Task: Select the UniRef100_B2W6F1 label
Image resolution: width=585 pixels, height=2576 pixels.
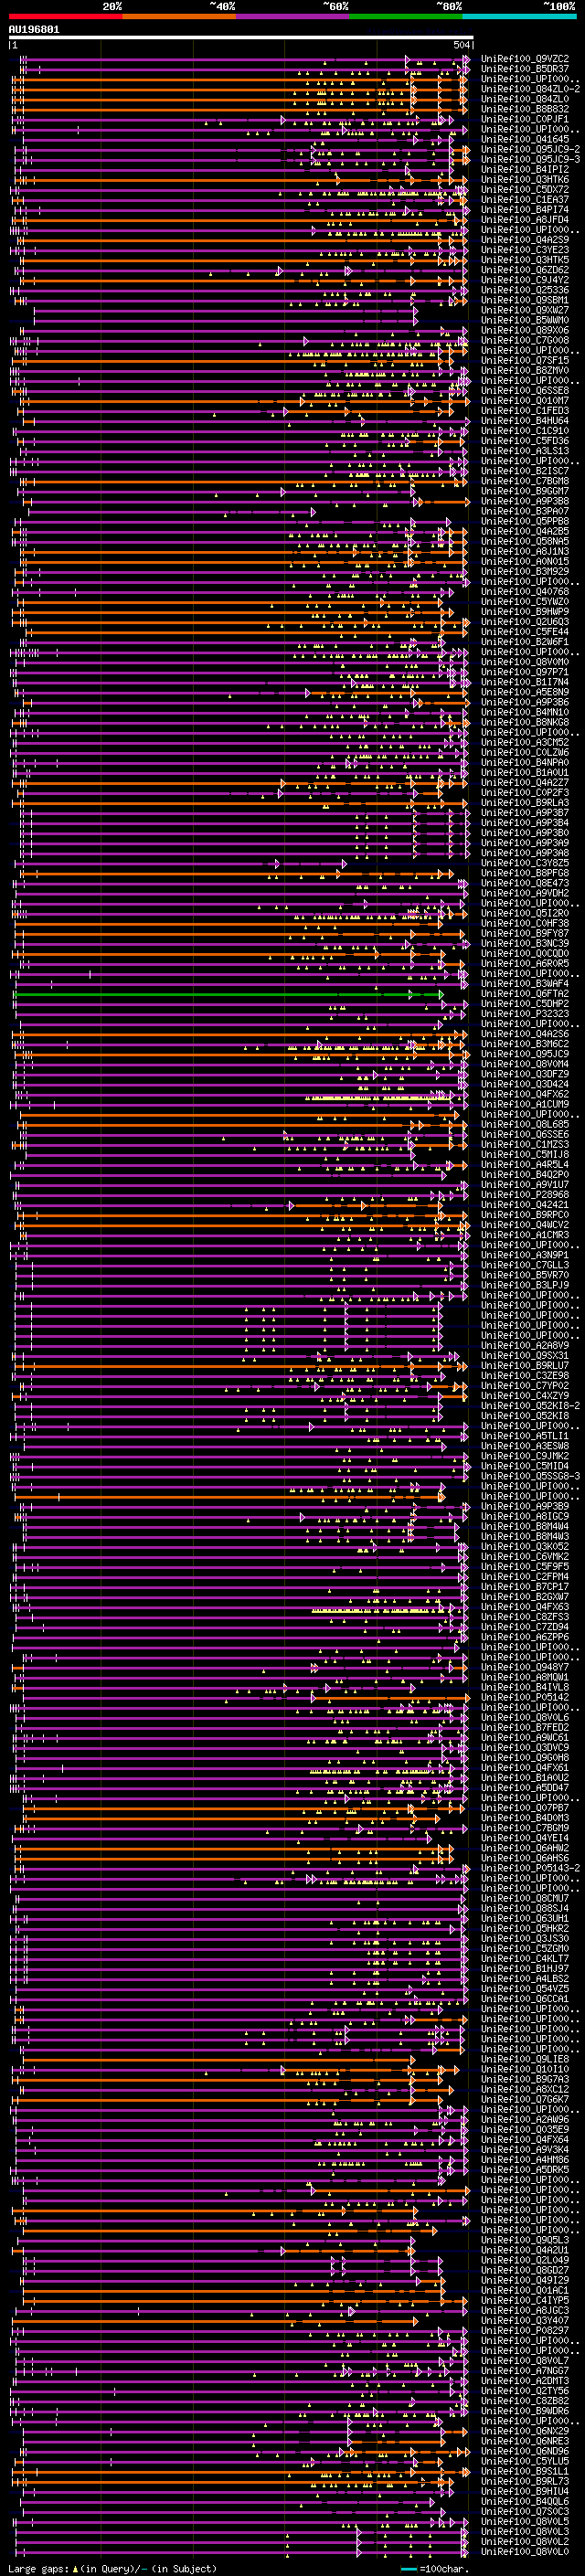Action: click(x=525, y=642)
